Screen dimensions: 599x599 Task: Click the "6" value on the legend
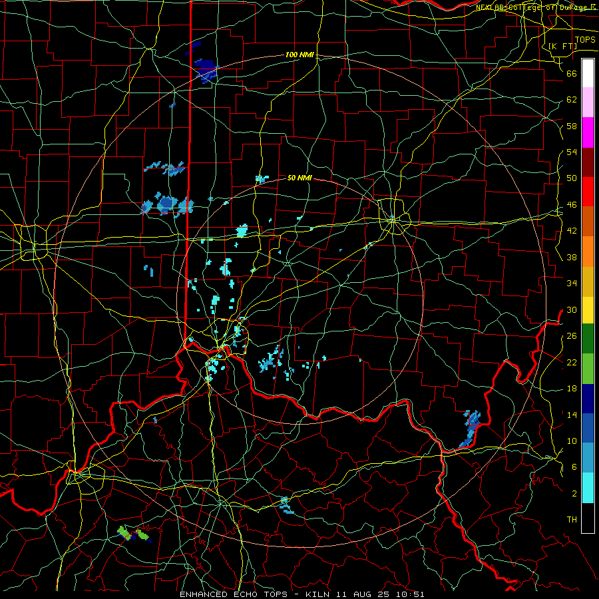click(x=574, y=467)
